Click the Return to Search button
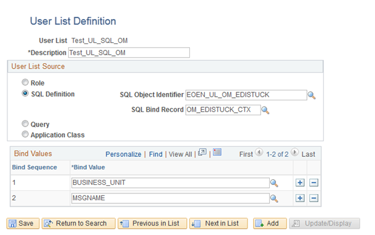The image size is (375, 235). 79,223
